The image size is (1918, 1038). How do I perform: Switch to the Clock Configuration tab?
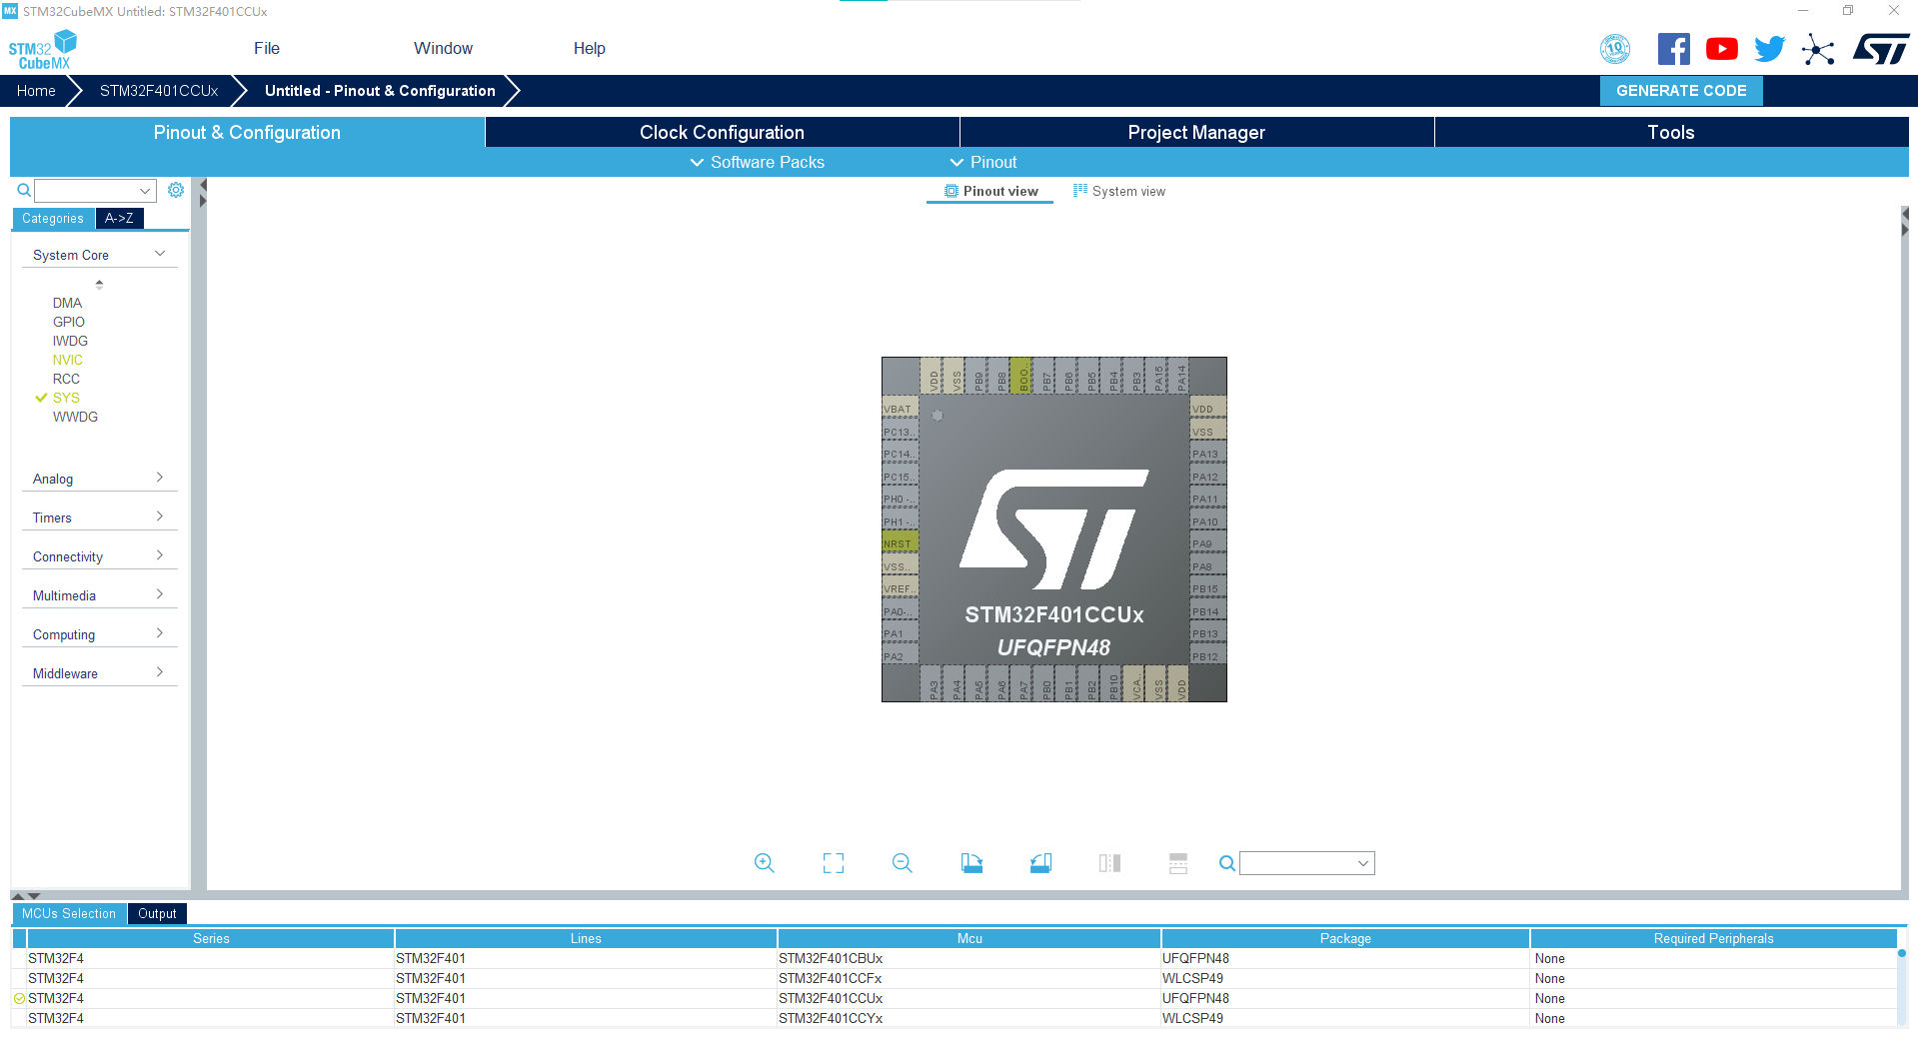[722, 132]
